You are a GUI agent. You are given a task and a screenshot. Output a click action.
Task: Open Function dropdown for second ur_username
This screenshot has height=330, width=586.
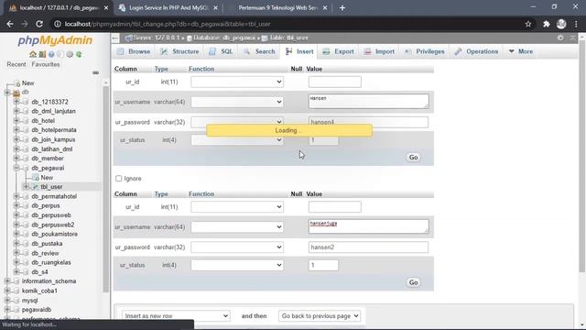(237, 226)
